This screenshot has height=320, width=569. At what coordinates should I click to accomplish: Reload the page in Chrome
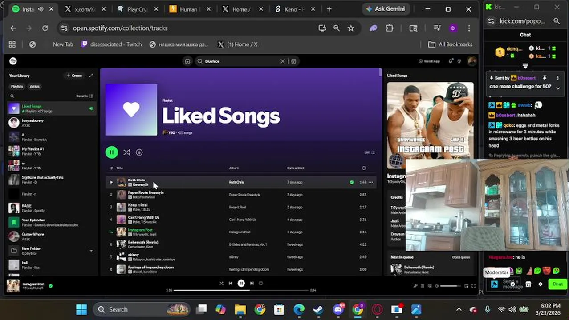45,28
